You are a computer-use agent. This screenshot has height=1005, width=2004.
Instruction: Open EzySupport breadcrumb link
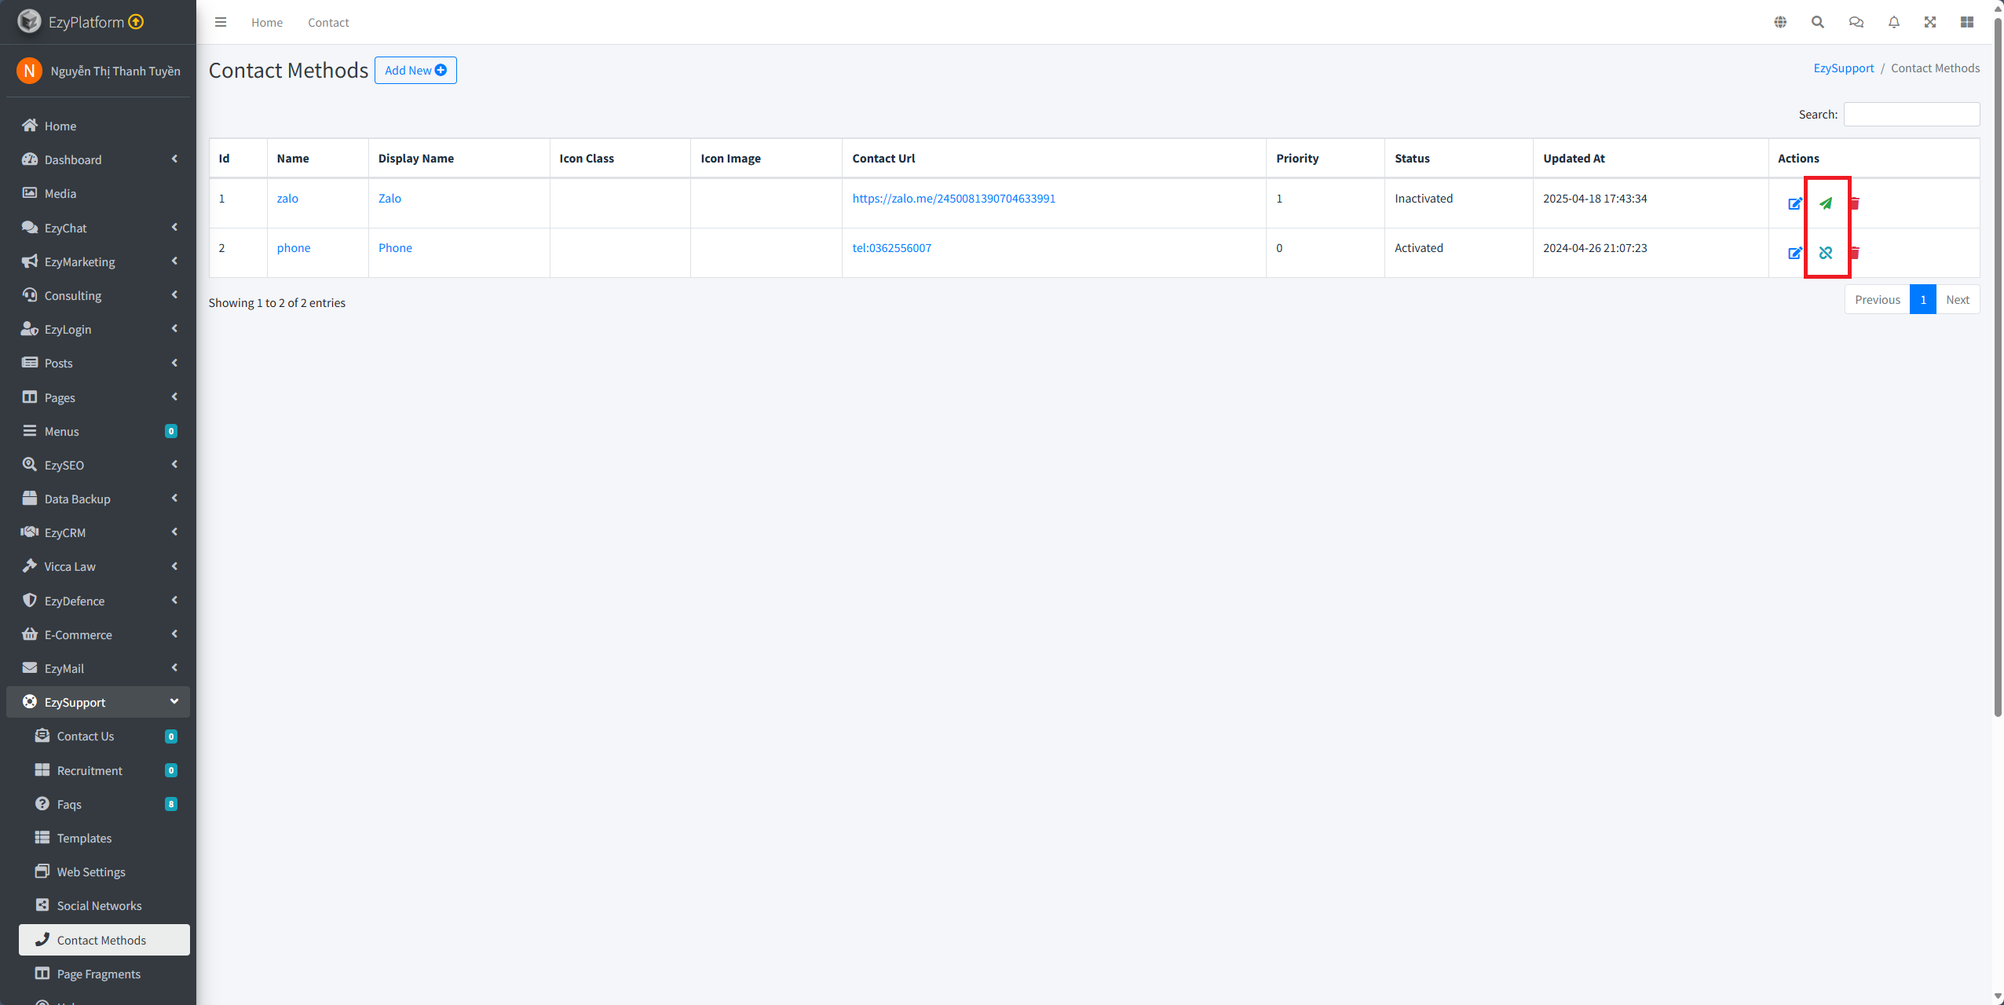tap(1843, 68)
